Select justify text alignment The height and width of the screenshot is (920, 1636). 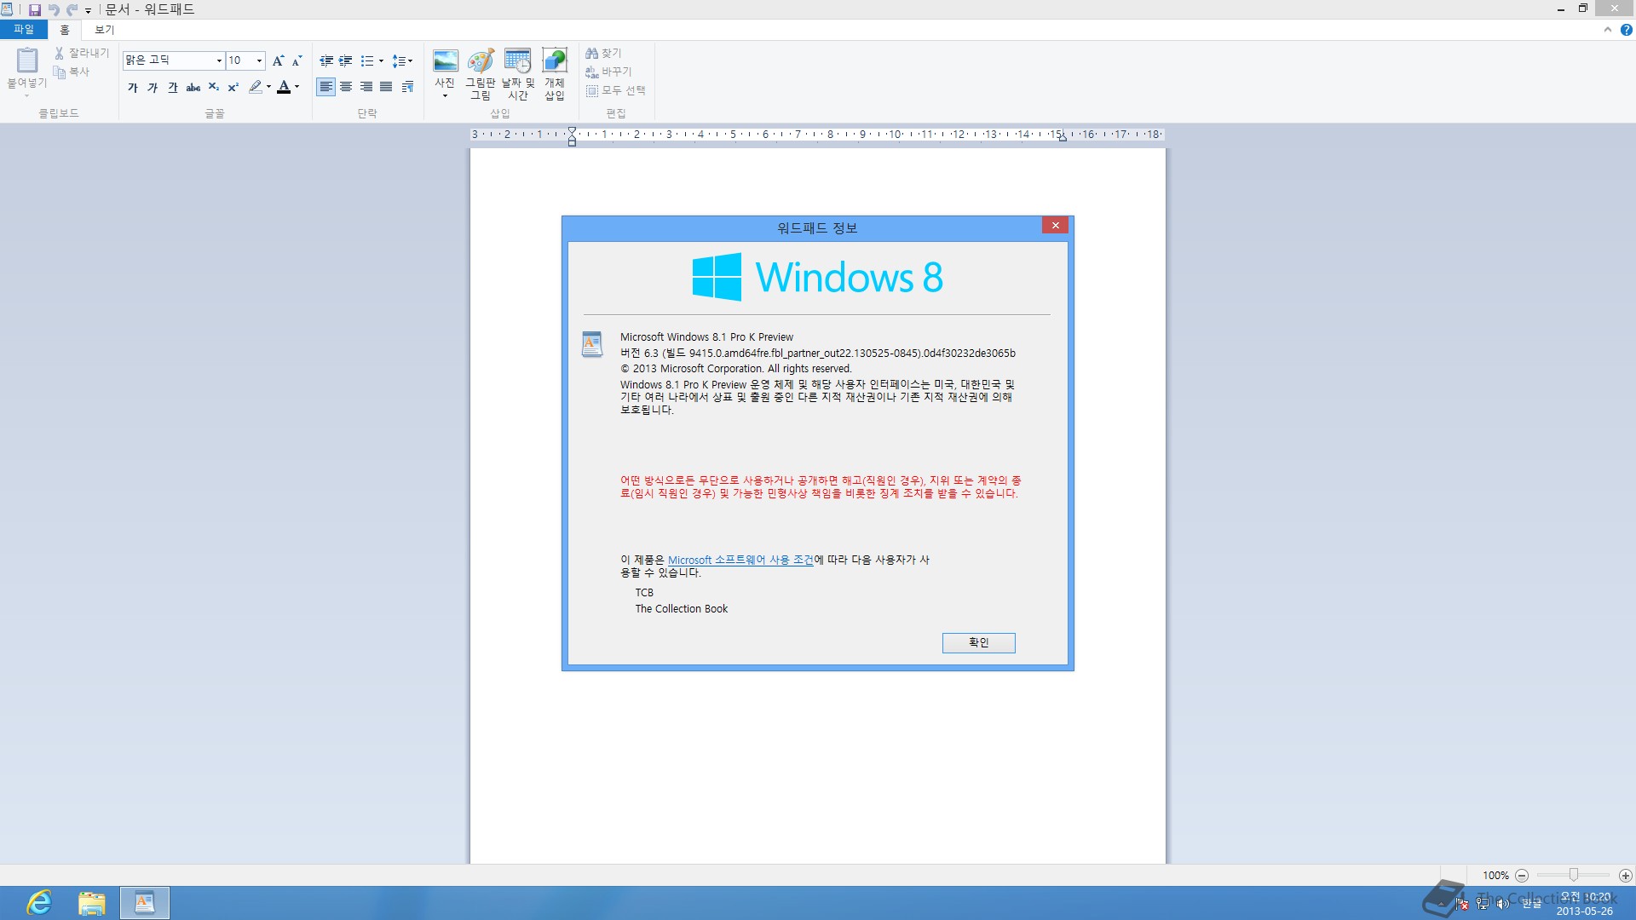pyautogui.click(x=386, y=87)
